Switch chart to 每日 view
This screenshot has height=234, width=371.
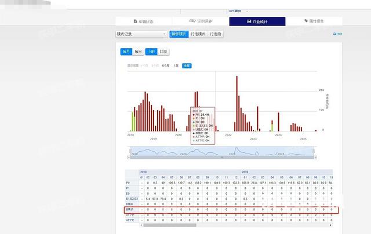tap(138, 52)
